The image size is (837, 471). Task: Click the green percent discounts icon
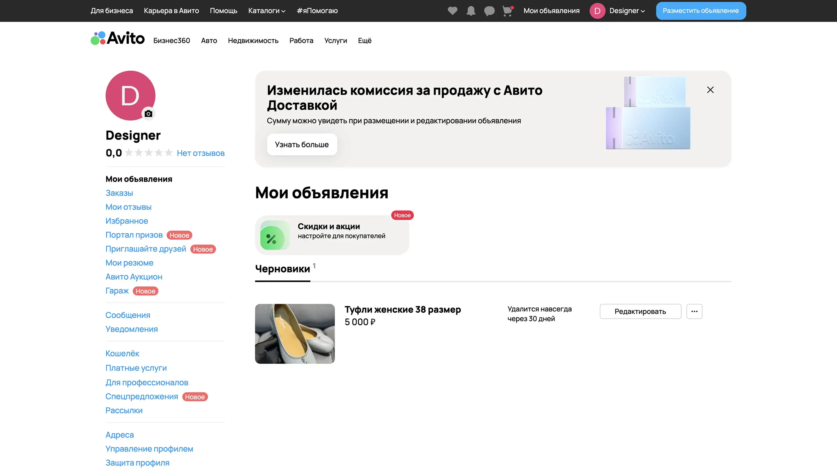[x=273, y=238]
